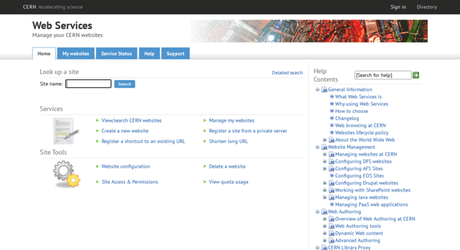
Task: Click book icon beside Configuring AFS Sites
Action: 332,168
